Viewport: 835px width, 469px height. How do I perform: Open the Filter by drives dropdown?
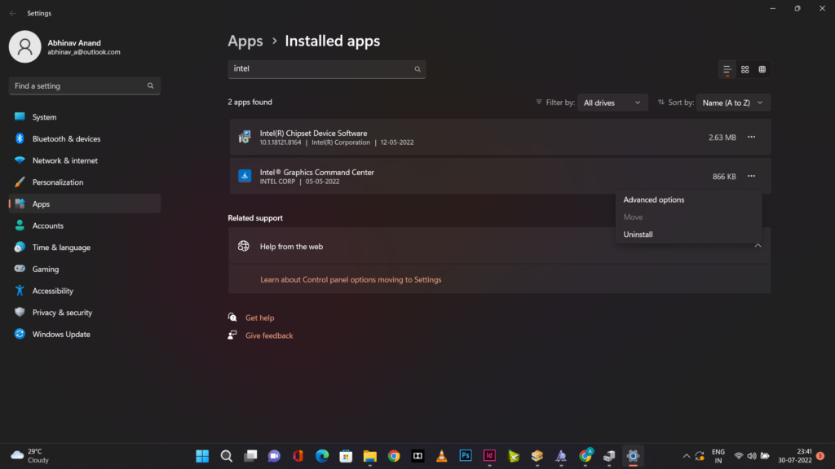[612, 103]
